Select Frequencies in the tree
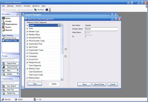 [x=33, y=53]
